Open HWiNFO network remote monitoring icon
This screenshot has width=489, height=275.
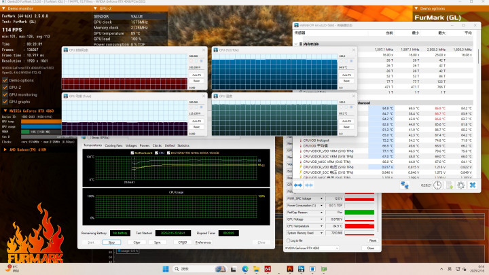[405, 185]
